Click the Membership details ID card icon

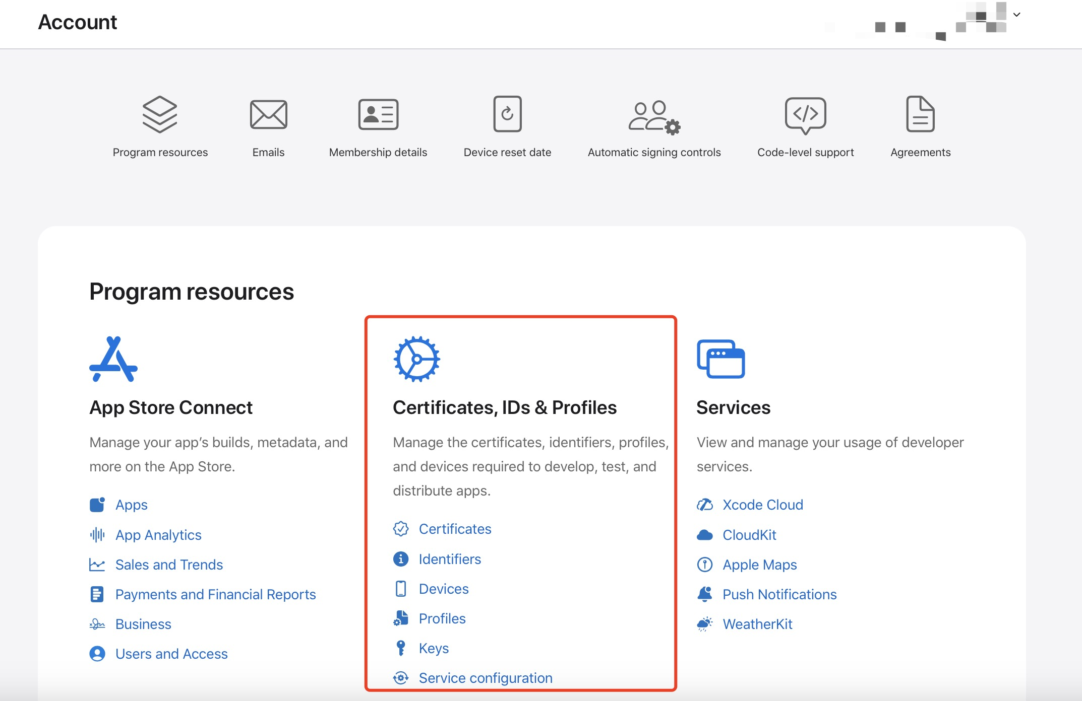coord(378,114)
